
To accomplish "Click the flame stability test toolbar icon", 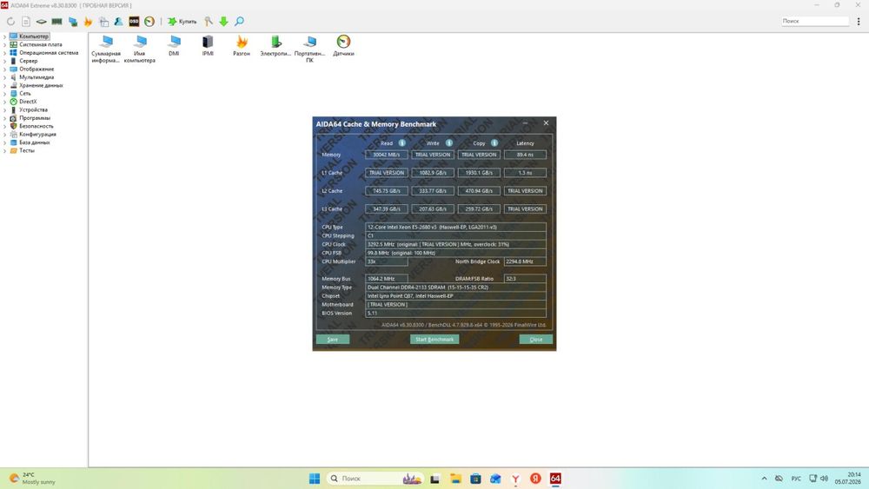I will tap(88, 22).
